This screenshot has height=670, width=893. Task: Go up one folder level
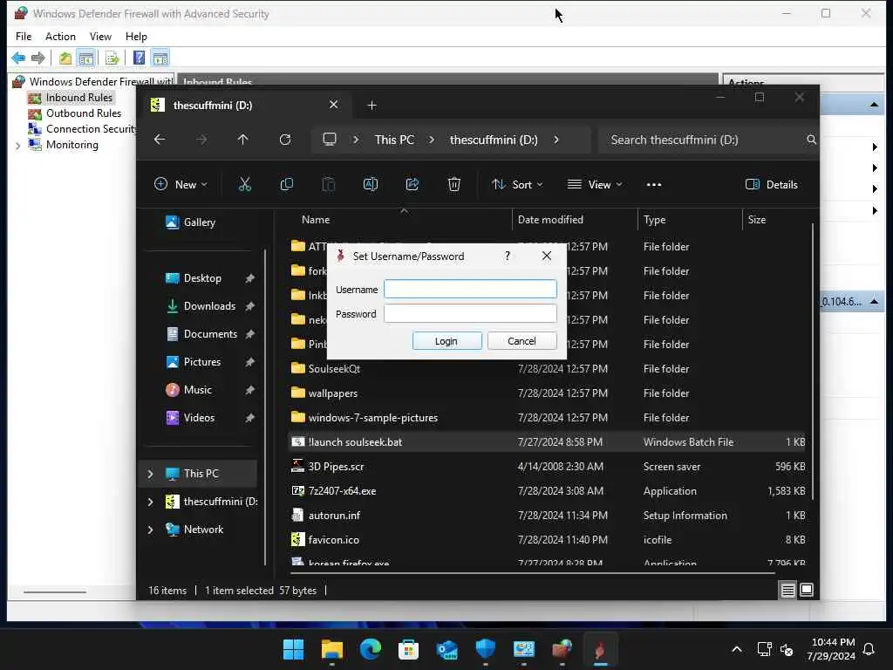[242, 140]
